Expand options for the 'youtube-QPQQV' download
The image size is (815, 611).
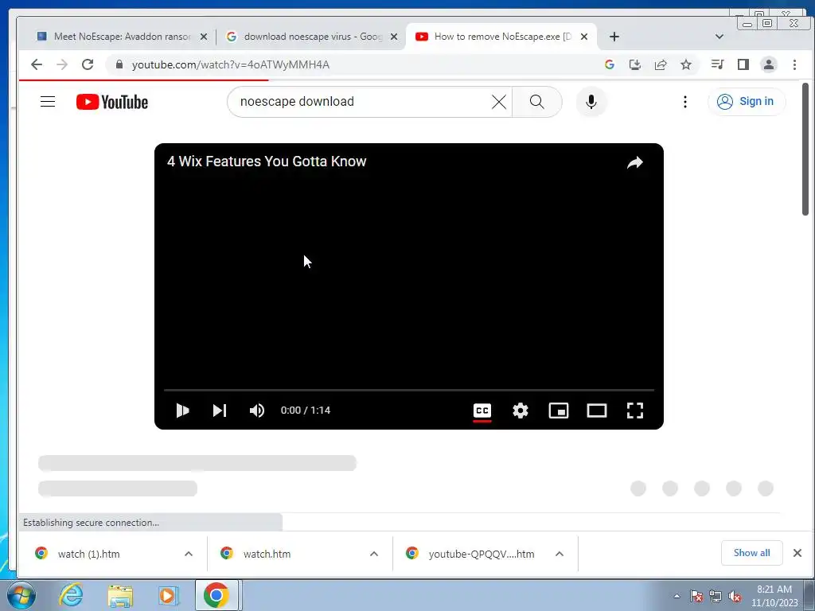(560, 554)
